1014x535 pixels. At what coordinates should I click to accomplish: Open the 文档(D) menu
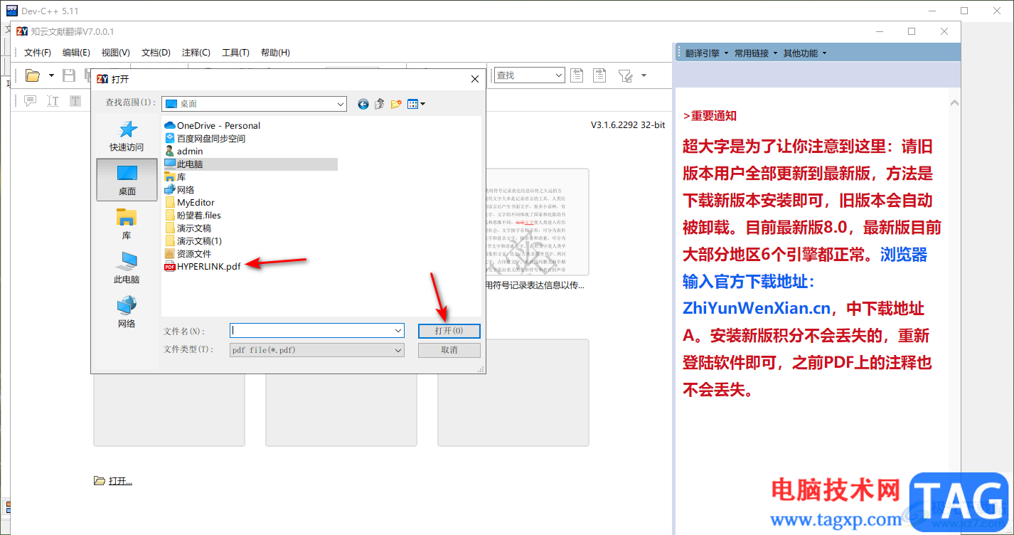[156, 53]
